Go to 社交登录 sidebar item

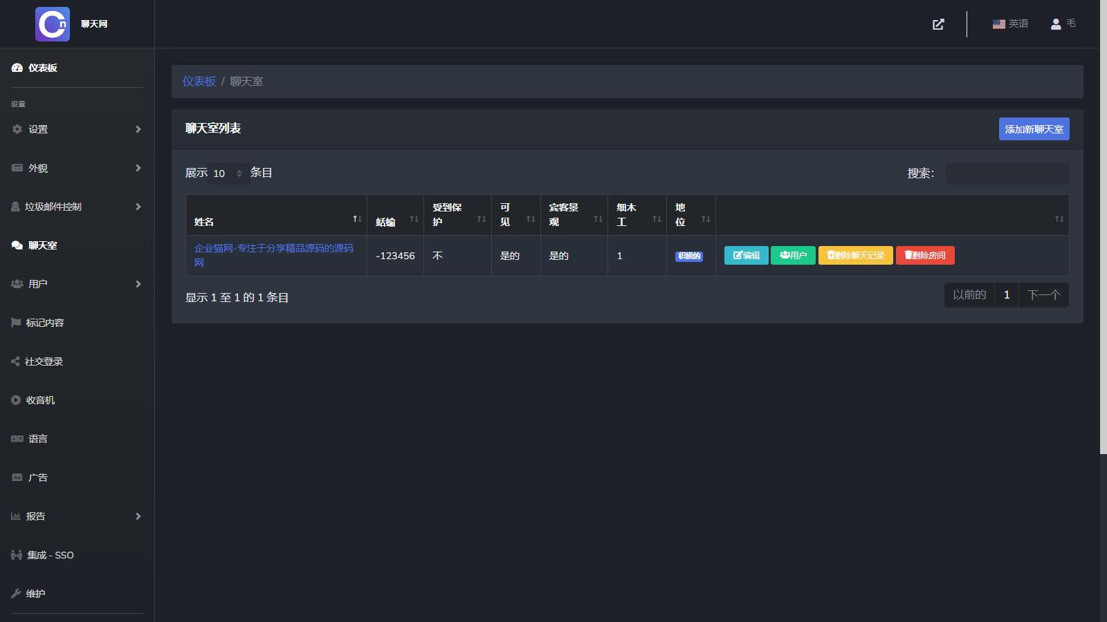[44, 361]
